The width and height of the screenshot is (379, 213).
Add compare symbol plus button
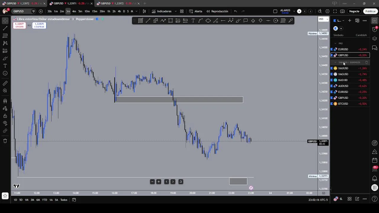(x=41, y=11)
